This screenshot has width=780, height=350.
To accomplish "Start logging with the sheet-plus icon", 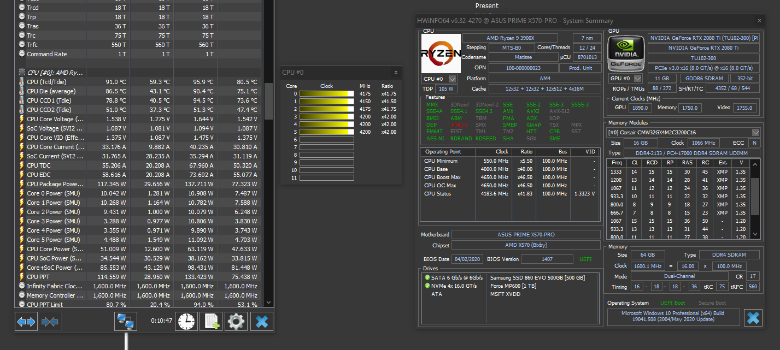I will (x=211, y=322).
